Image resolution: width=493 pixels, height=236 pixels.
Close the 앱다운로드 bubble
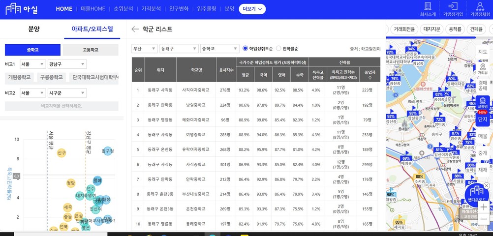point(487,186)
